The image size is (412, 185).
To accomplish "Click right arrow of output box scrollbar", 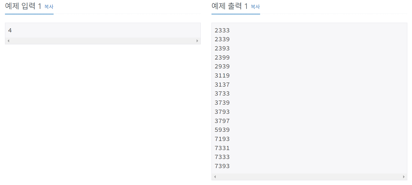I will [404, 177].
